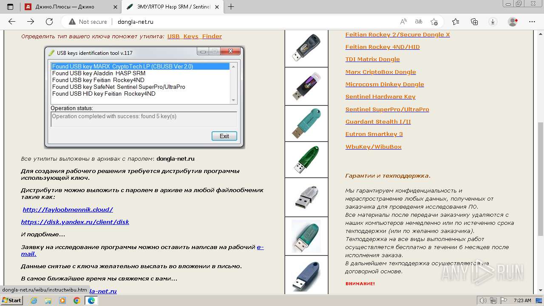This screenshot has width=544, height=306.
Task: Close the Джино.Плюсы tab
Action: pos(115,6)
